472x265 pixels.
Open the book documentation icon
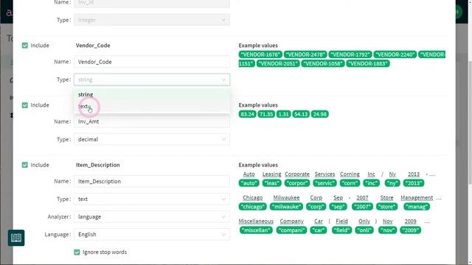tap(16, 238)
